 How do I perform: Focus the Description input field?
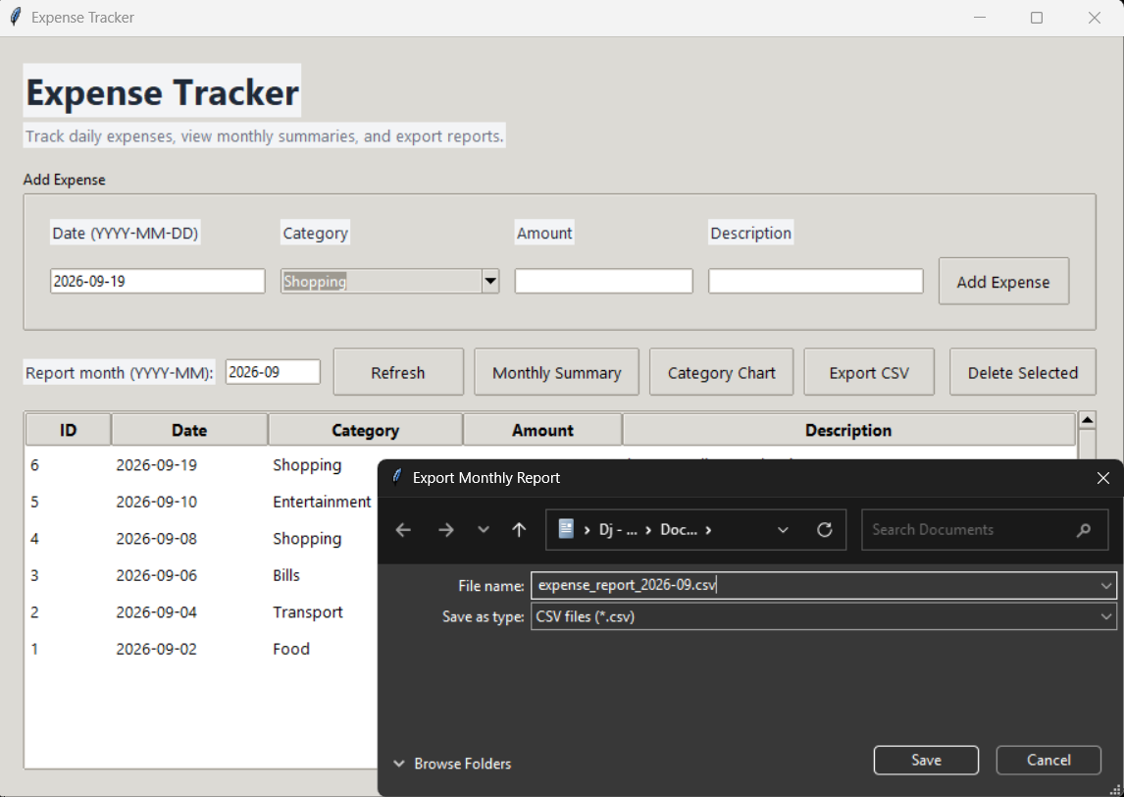coord(815,282)
